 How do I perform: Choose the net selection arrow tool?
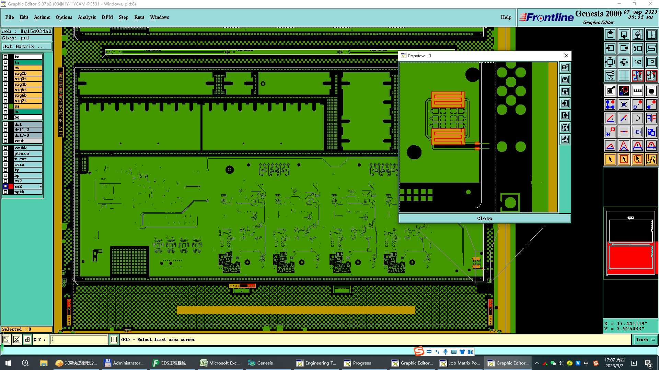coord(651,159)
